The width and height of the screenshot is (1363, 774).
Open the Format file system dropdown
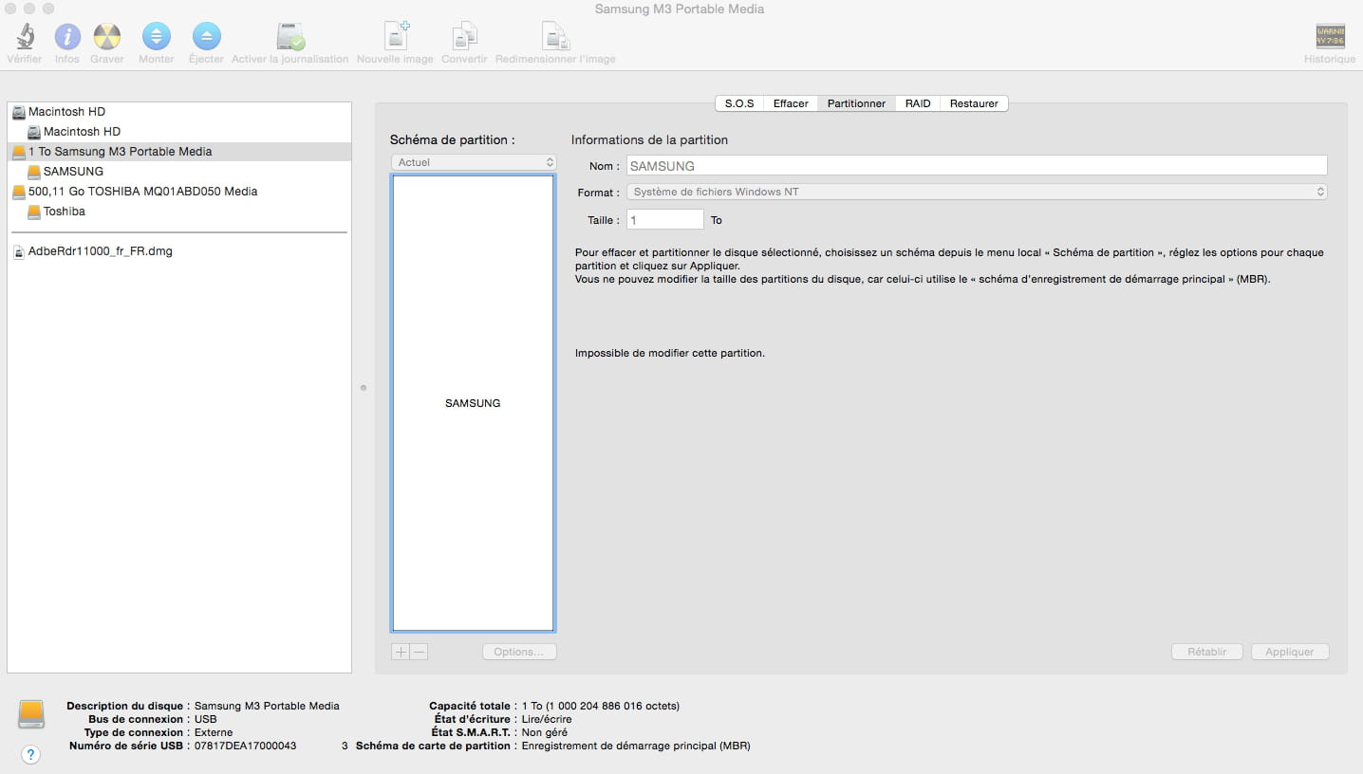tap(977, 192)
